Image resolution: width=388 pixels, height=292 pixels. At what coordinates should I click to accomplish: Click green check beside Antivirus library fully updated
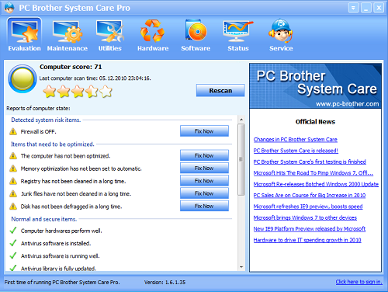13,268
